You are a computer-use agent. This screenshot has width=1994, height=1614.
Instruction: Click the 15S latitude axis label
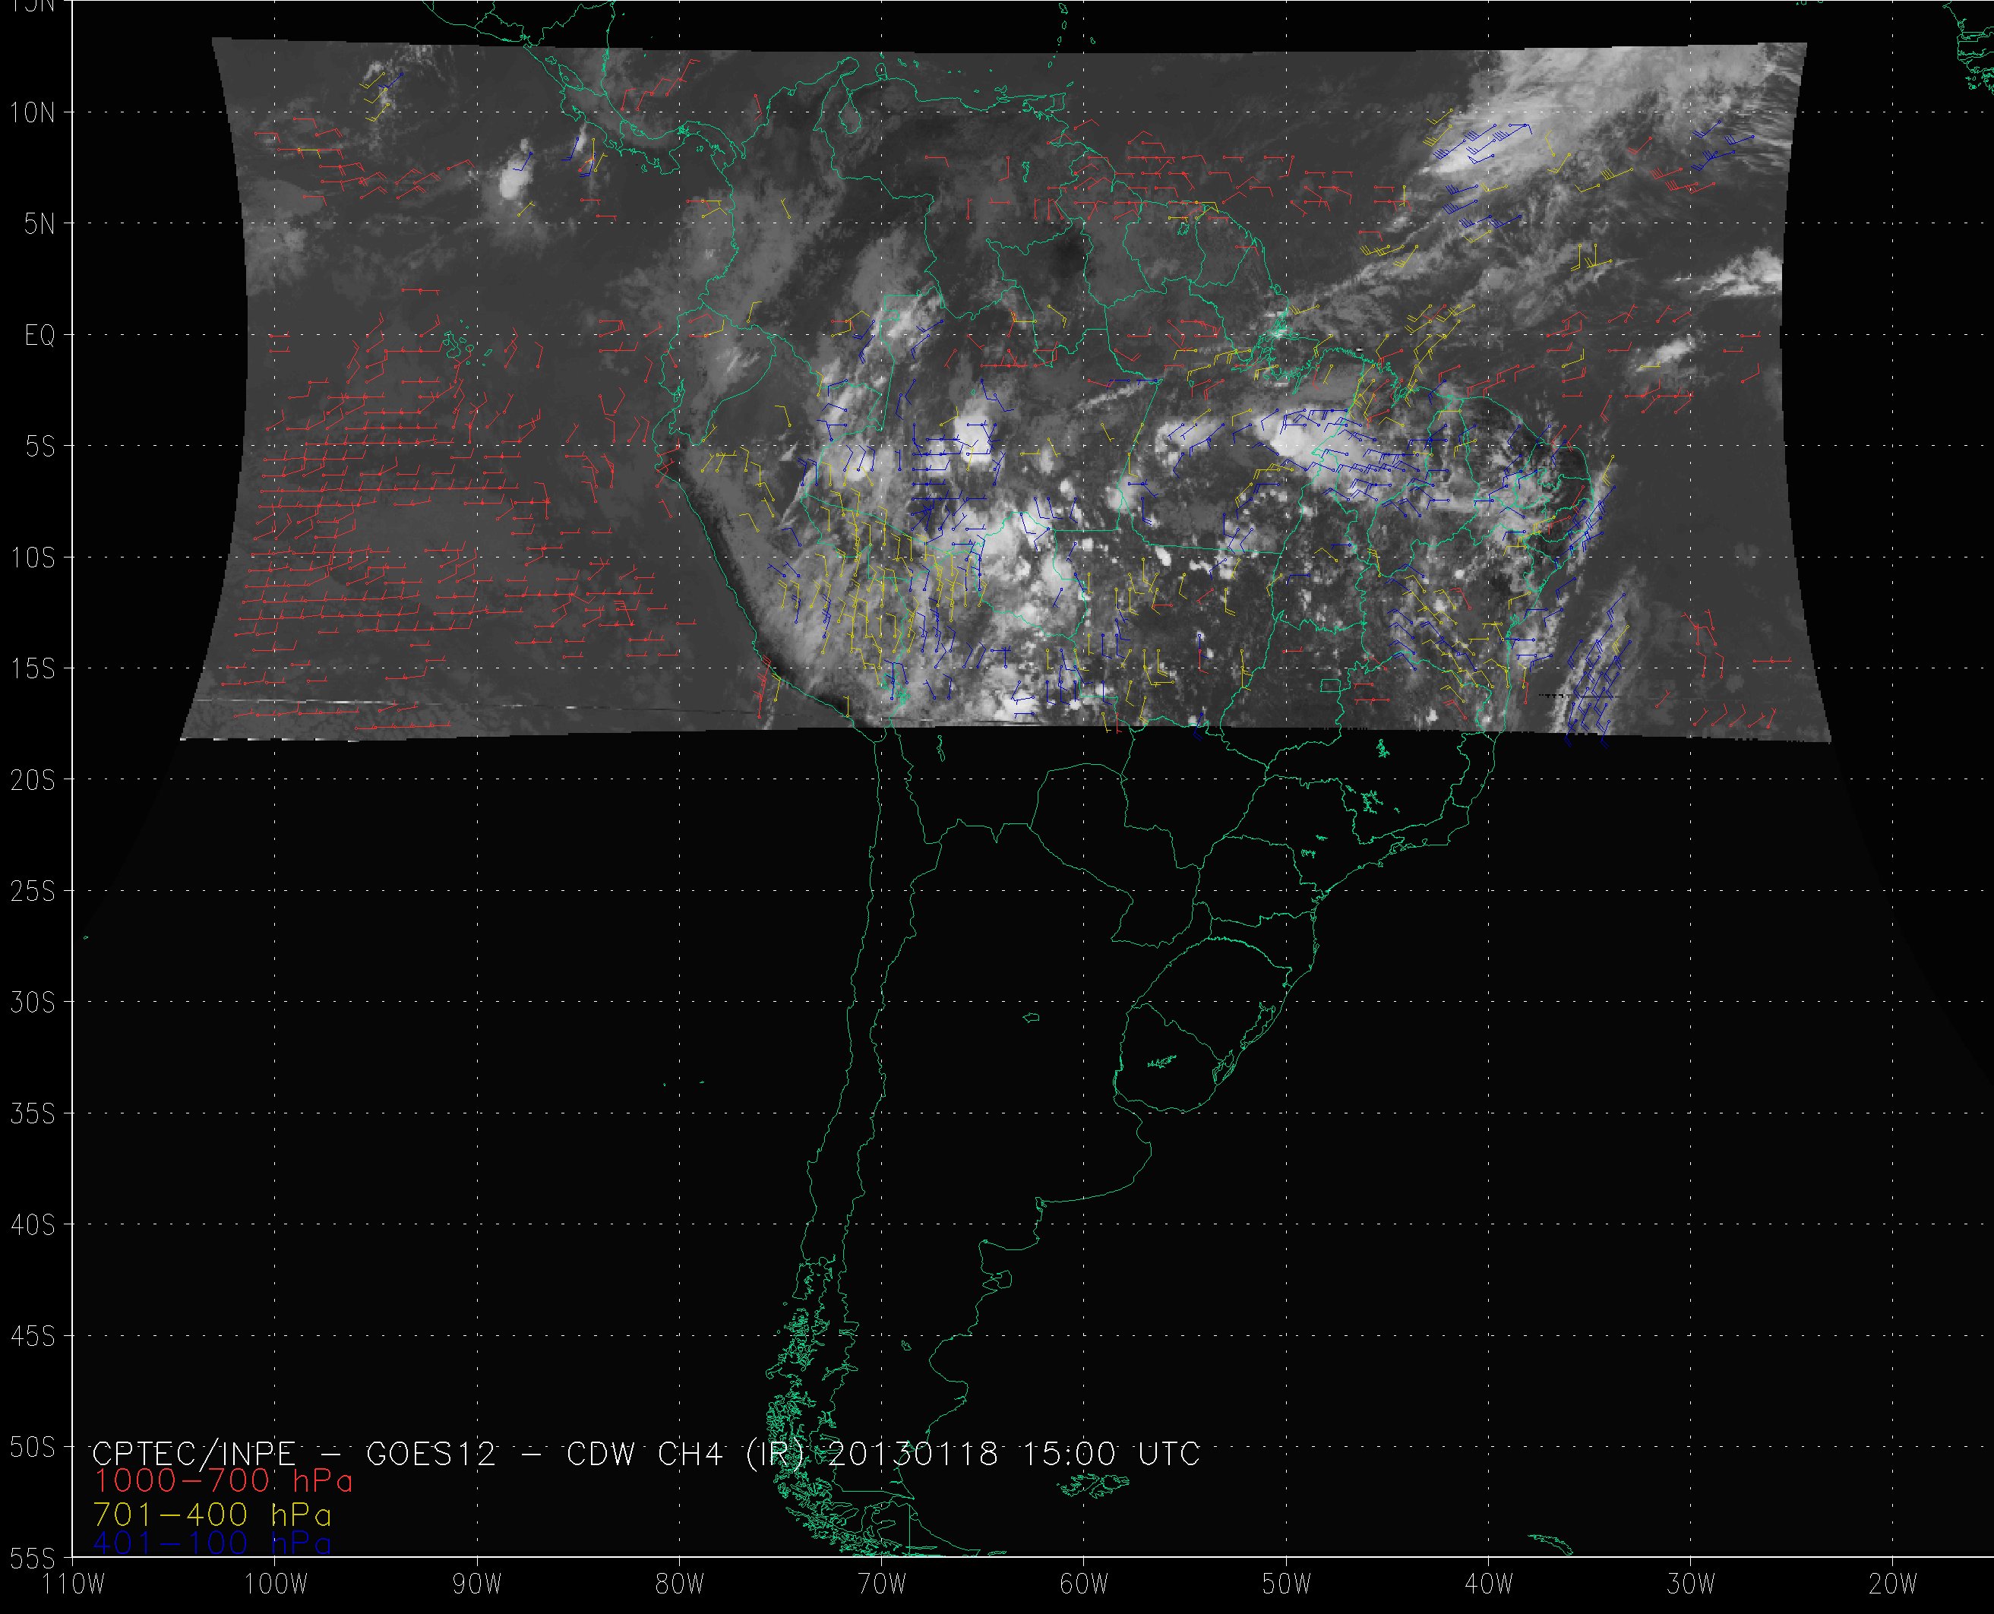[x=33, y=669]
